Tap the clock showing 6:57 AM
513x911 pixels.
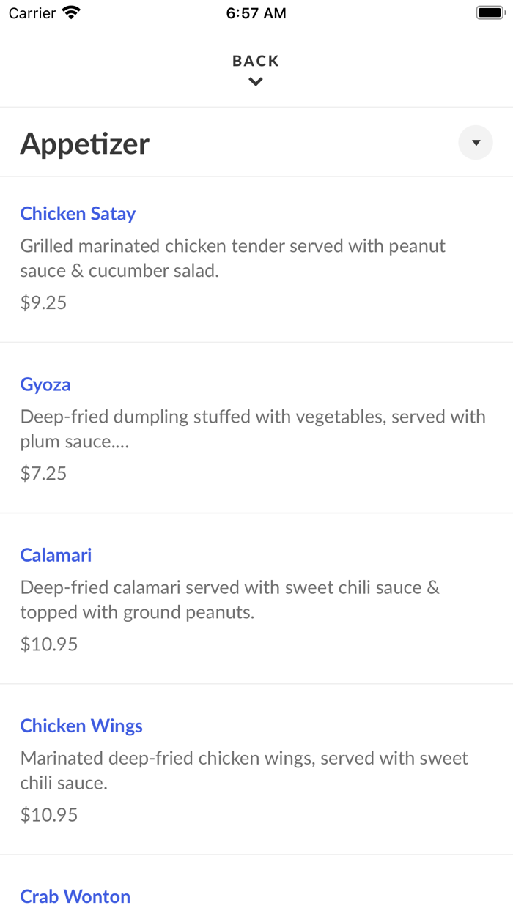[x=256, y=12]
